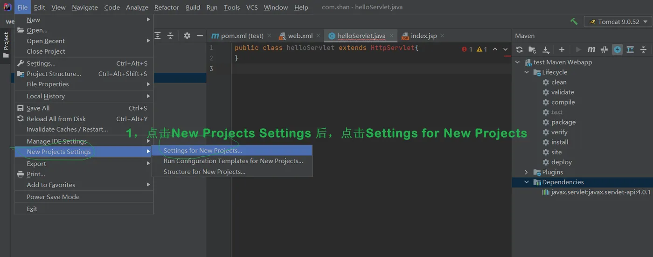Viewport: 653px width, 257px height.
Task: Toggle Maven Offline Mode button
Action: [604, 49]
